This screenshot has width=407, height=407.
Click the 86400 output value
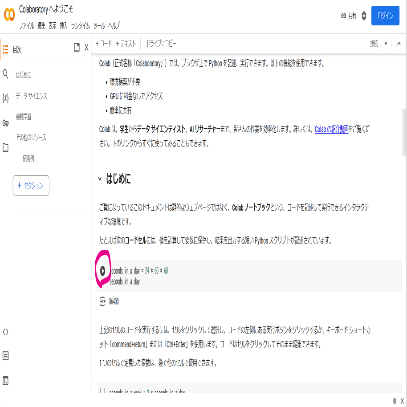(x=114, y=301)
